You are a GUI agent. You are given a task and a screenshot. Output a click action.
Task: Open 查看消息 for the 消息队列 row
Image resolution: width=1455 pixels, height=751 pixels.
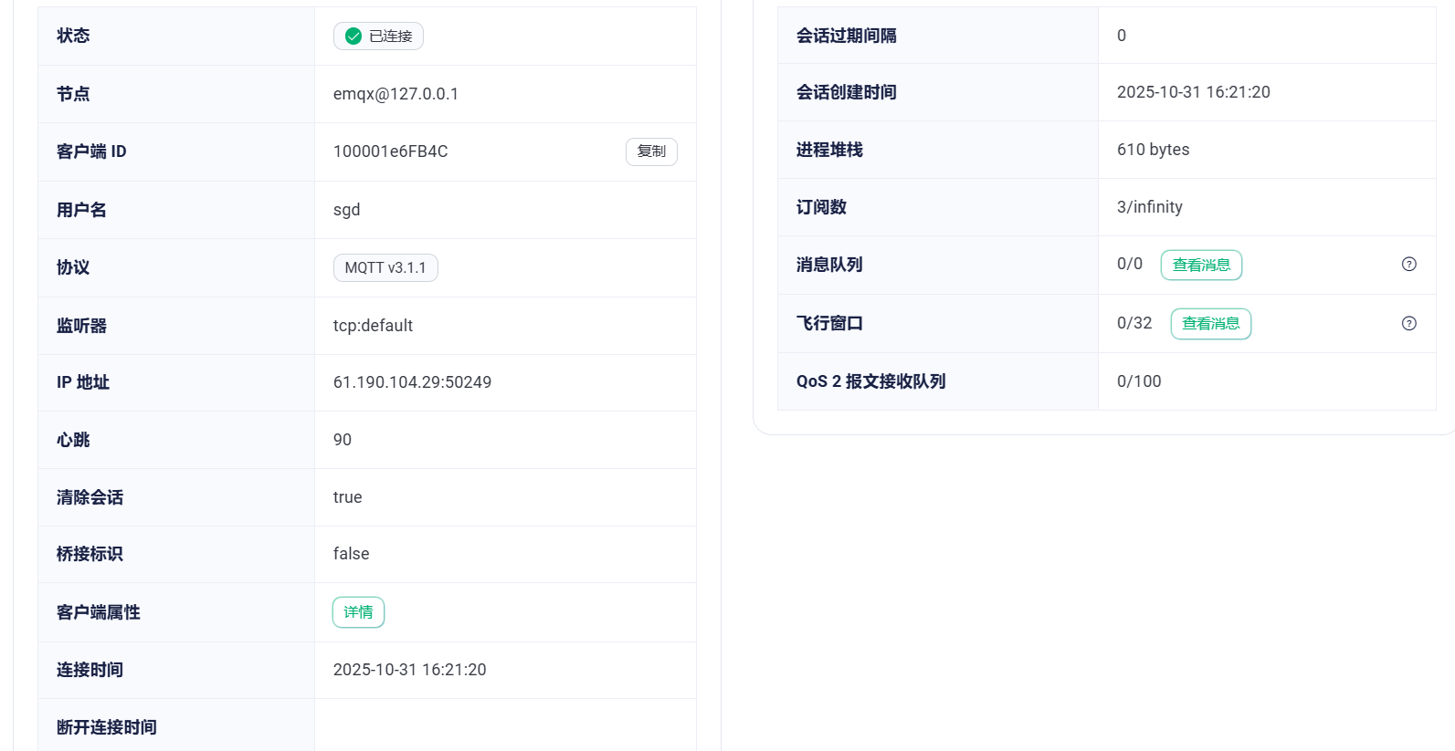point(1200,266)
